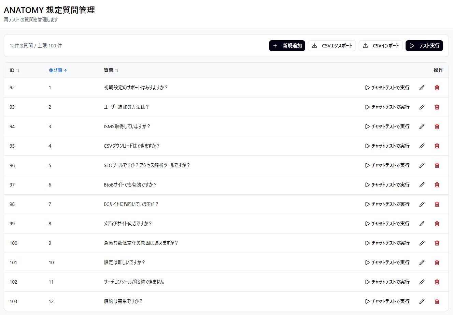This screenshot has height=315, width=453.
Task: Sort by 並び順 column header
Action: point(58,70)
